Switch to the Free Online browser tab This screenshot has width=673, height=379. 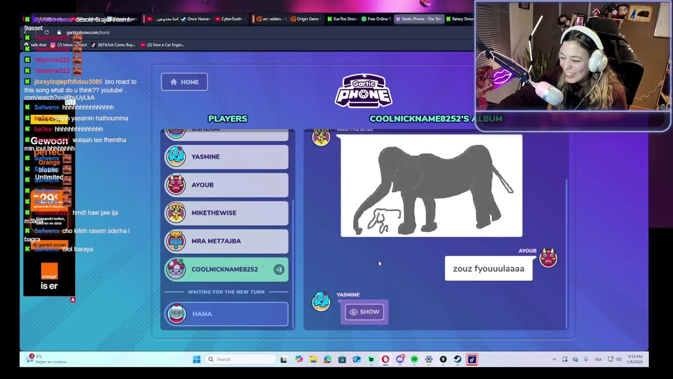[375, 19]
